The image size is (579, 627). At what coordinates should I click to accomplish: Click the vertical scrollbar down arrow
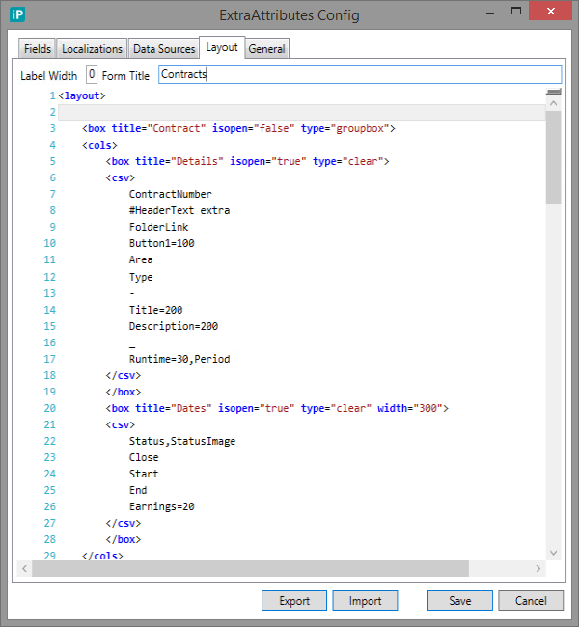(553, 553)
